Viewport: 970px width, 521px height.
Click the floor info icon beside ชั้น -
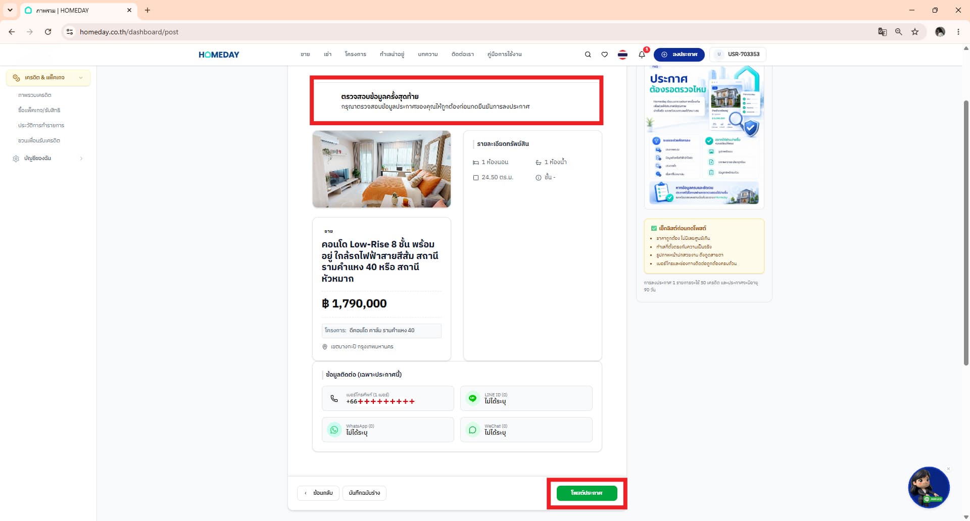pos(539,178)
